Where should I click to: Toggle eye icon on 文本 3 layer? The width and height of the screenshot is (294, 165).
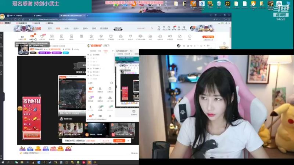[x=88, y=72]
